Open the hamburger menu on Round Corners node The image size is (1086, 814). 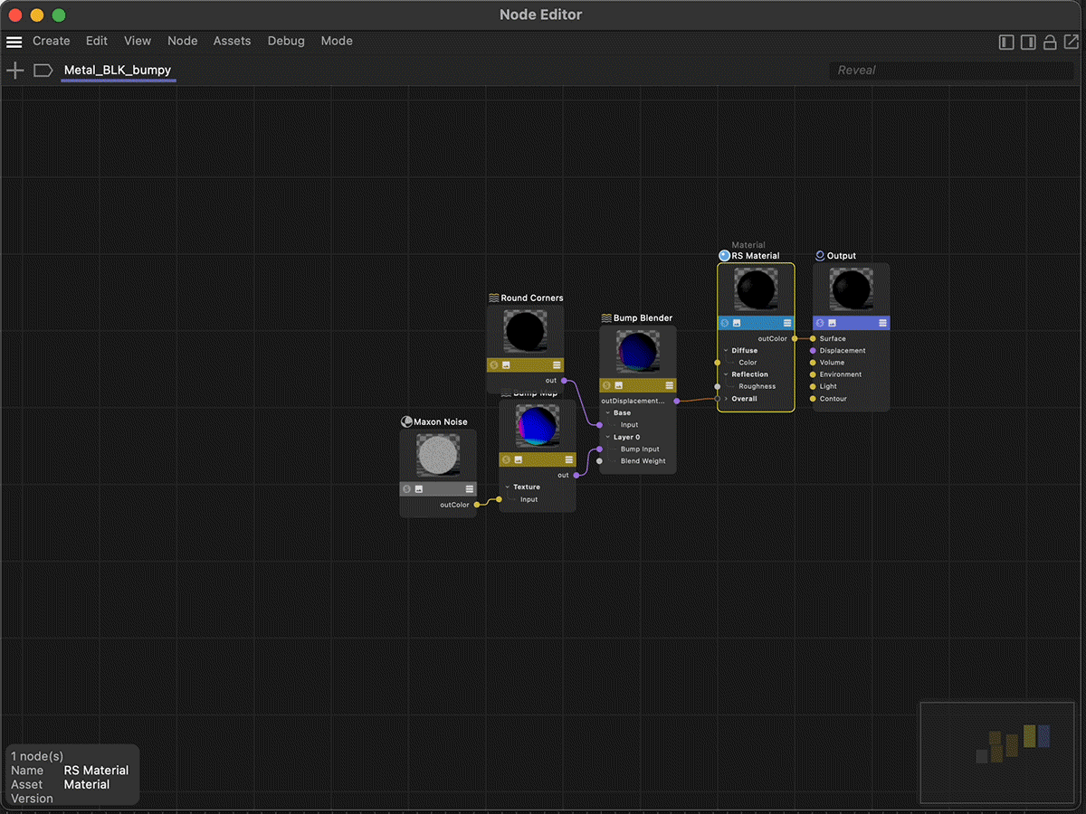click(x=557, y=365)
